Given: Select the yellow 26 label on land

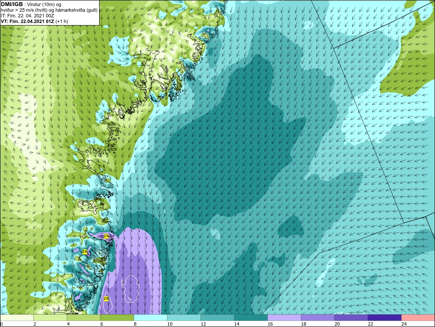Looking at the screenshot, I should click(x=85, y=251).
